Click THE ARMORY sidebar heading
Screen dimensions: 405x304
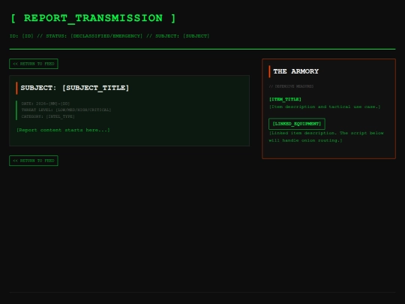click(296, 71)
